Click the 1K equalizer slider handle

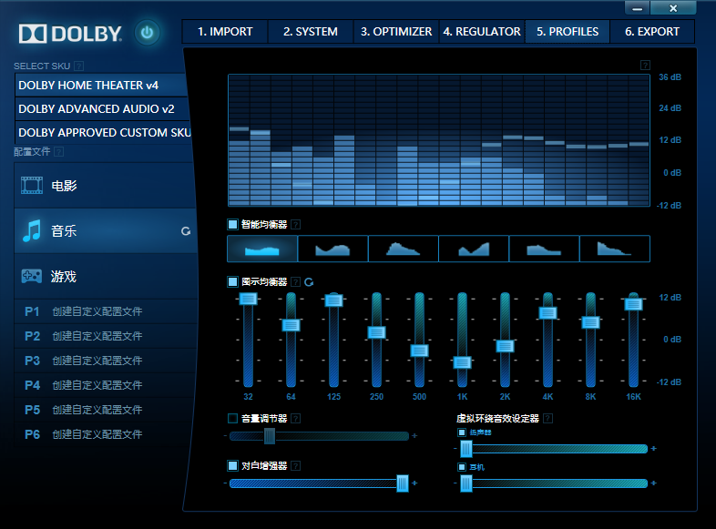click(x=462, y=362)
